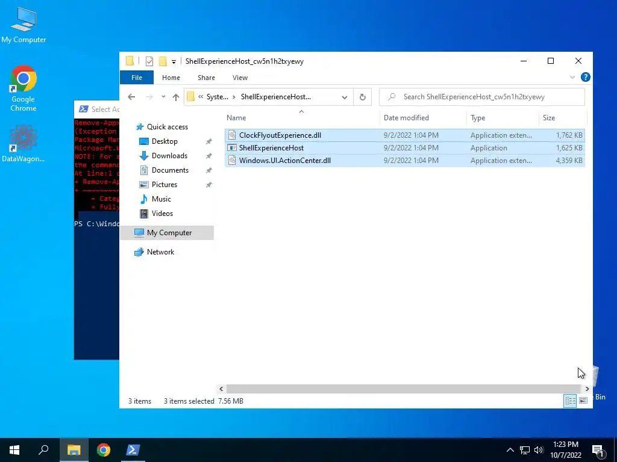The image size is (617, 462).
Task: Click the Syste... breadcrumb segment
Action: [x=217, y=97]
